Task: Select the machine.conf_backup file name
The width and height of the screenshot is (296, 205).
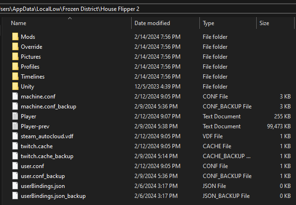Action: tap(48, 107)
